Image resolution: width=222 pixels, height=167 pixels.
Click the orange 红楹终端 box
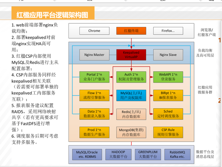[131, 31]
